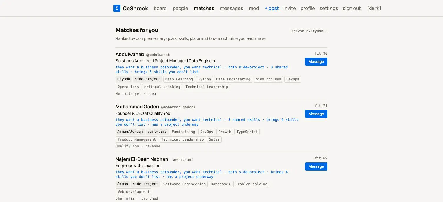Click the mind focused tag

point(268,79)
